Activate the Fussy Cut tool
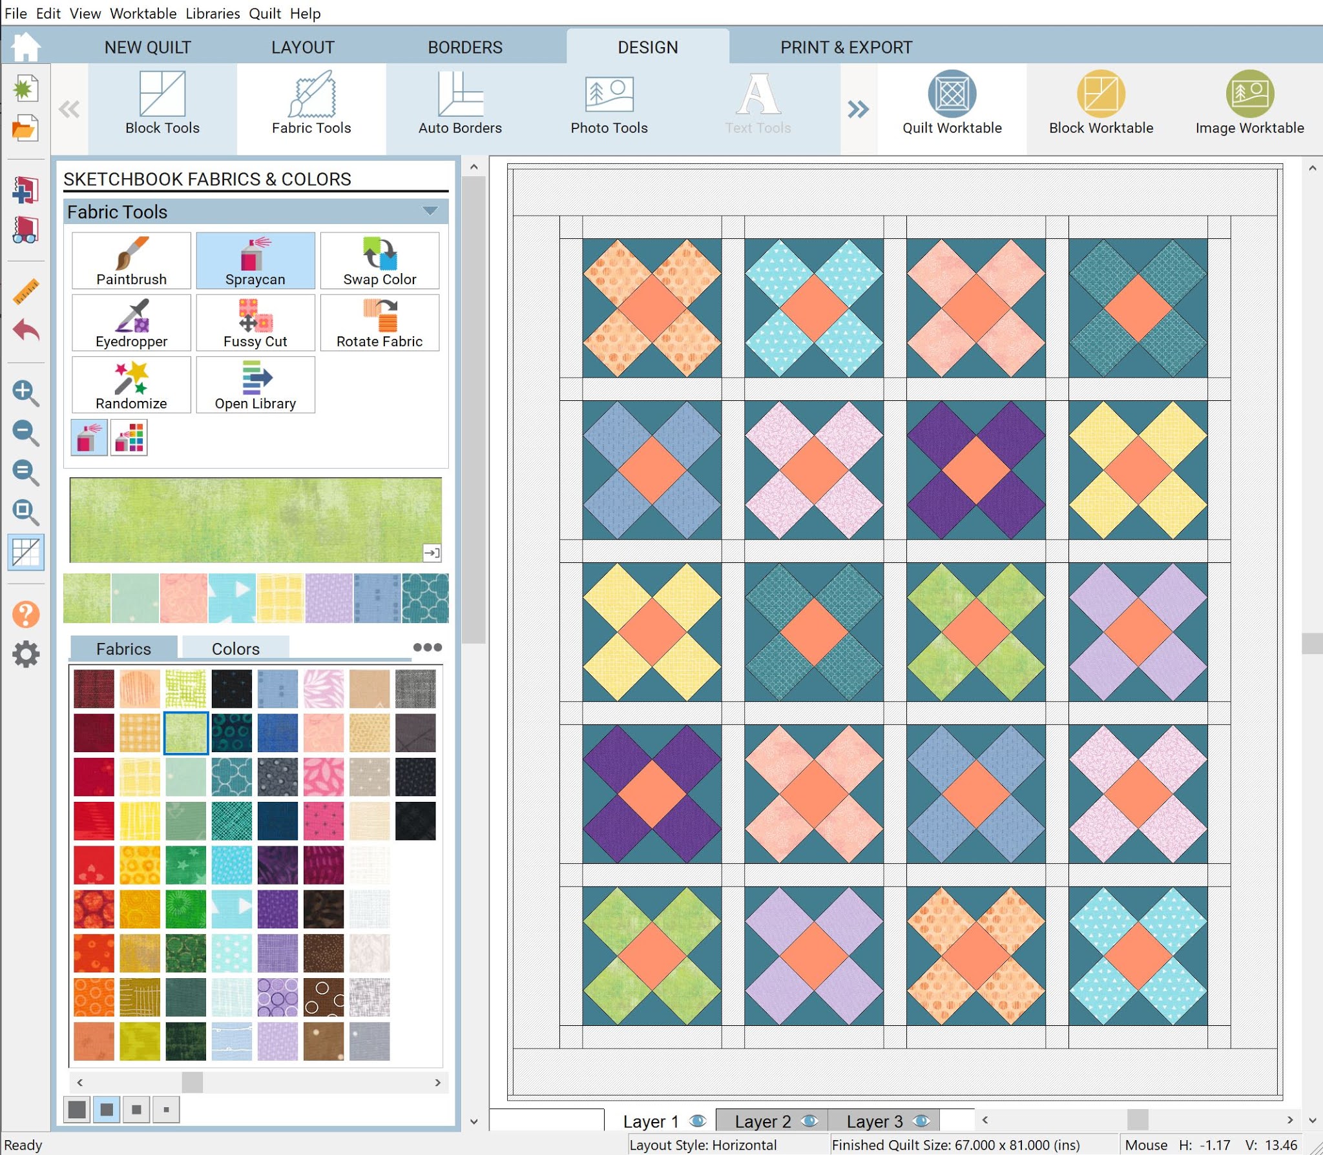 255,322
